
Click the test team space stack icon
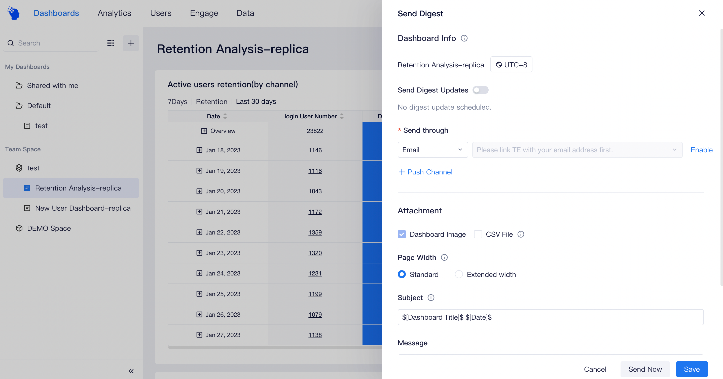click(x=19, y=168)
